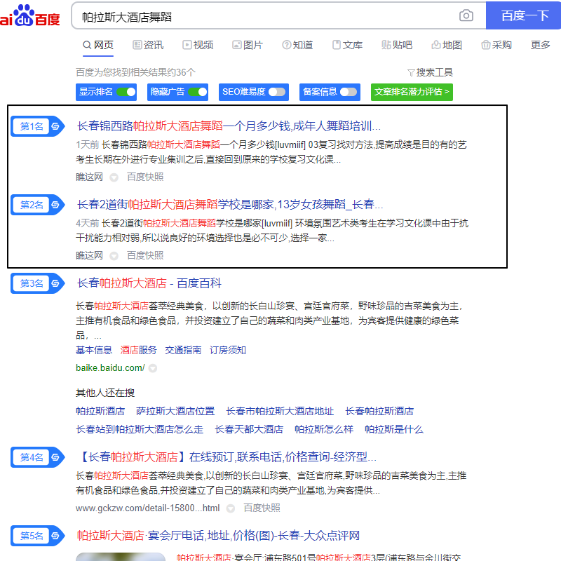Screen dimensions: 561x561
Task: Toggle the 隐藏广告 switch
Action: 198,92
